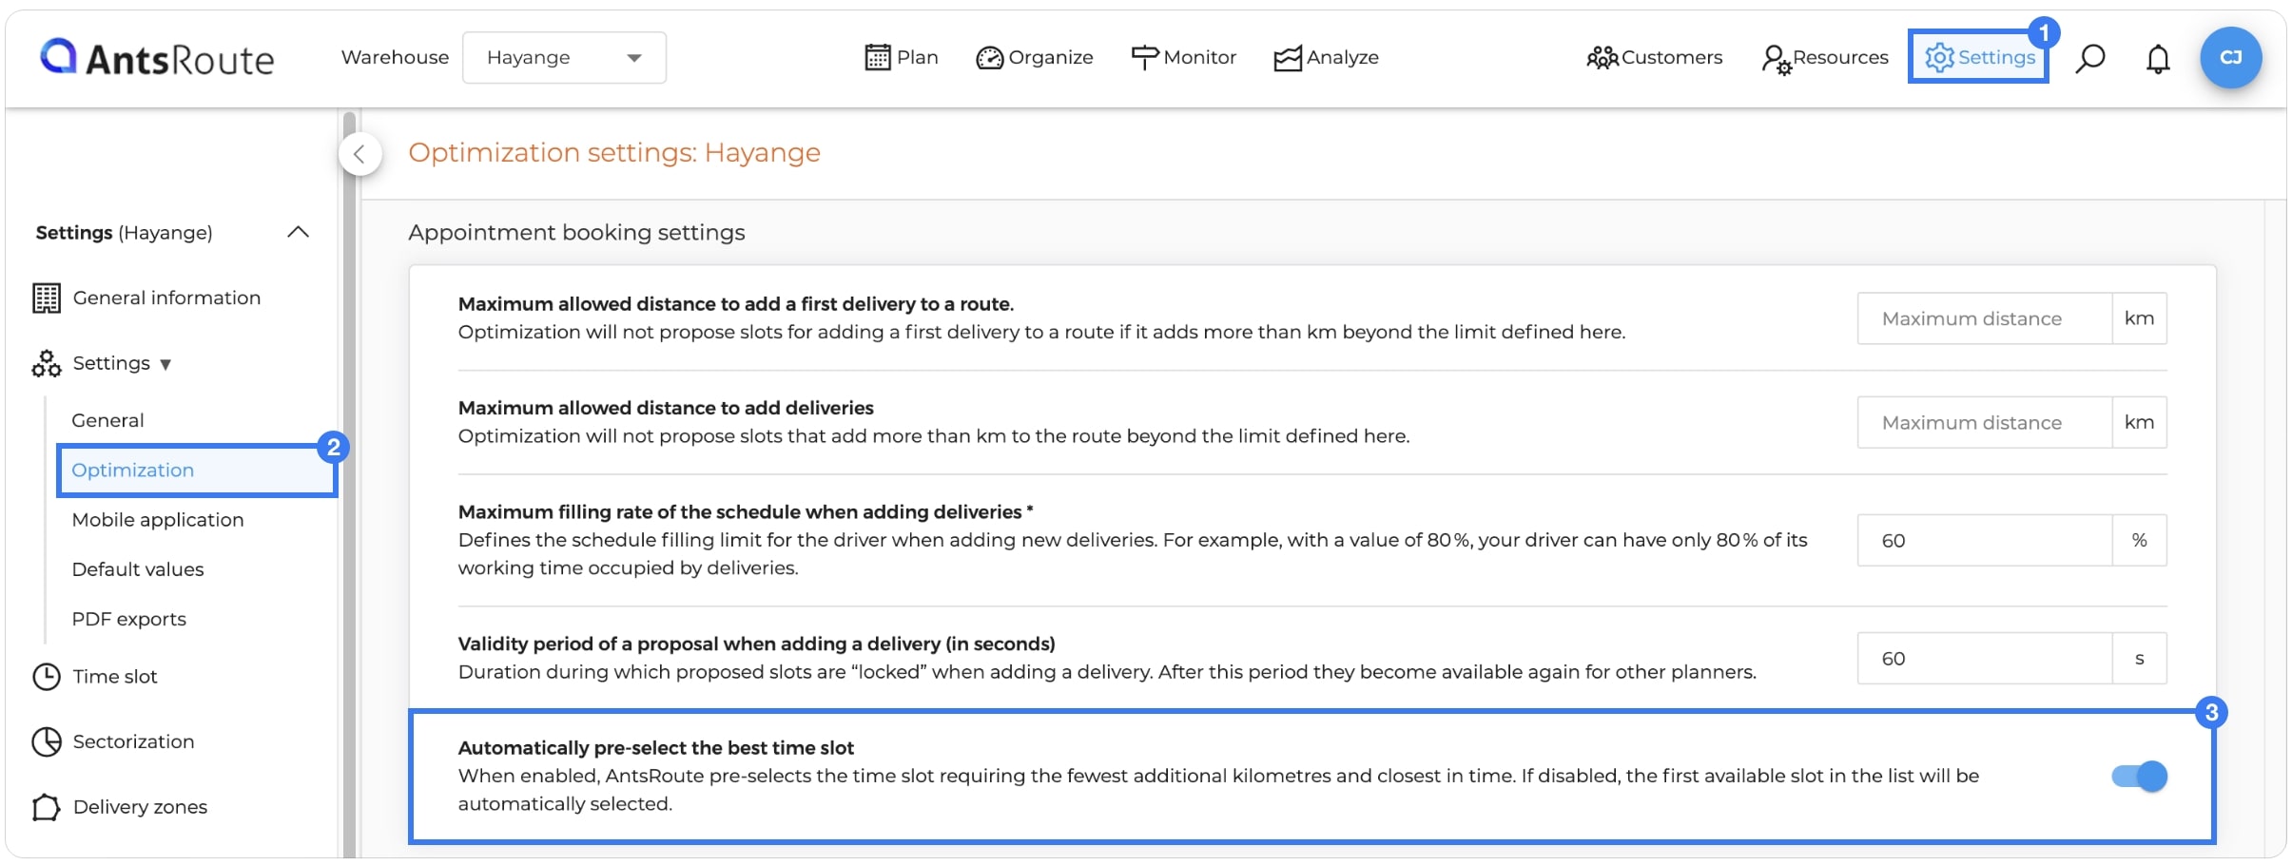This screenshot has height=865, width=2292.
Task: Click the Settings gears icon in the sidebar
Action: pyautogui.click(x=46, y=363)
